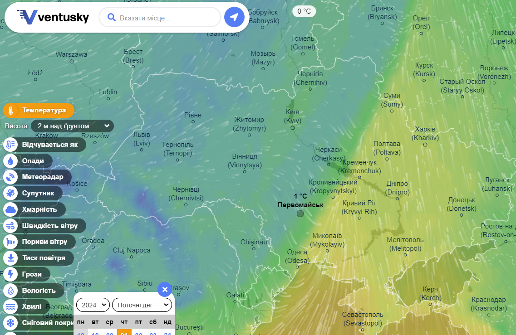Close the calendar popup with the X
The width and height of the screenshot is (516, 335).
point(165,289)
